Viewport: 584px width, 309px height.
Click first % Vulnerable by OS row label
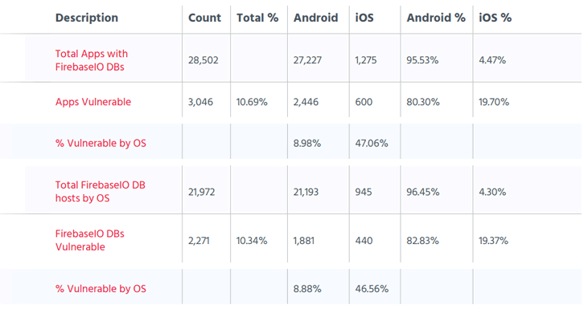click(101, 143)
